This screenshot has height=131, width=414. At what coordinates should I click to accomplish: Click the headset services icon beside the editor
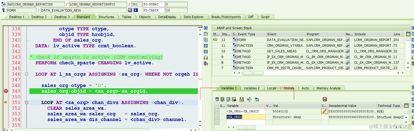point(206,58)
